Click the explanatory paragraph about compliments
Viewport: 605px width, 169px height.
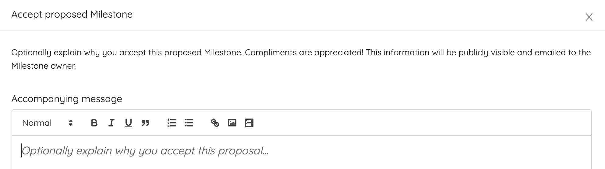301,59
